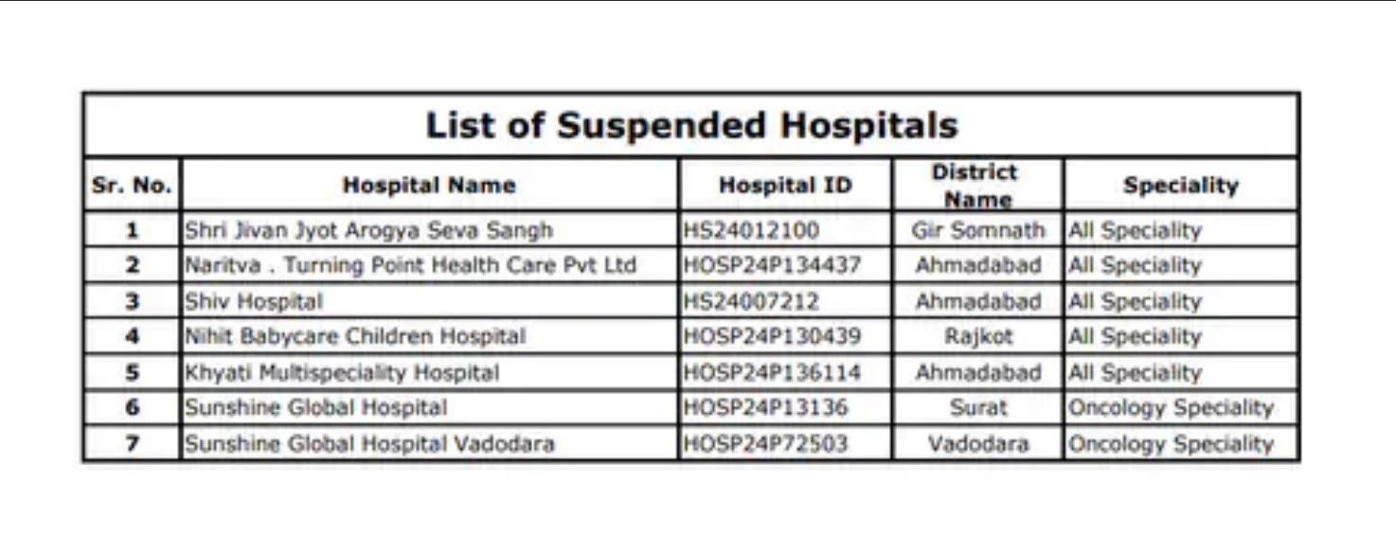Click 'Oncology Speciality' in row 6
The width and height of the screenshot is (1396, 557).
(x=1171, y=407)
